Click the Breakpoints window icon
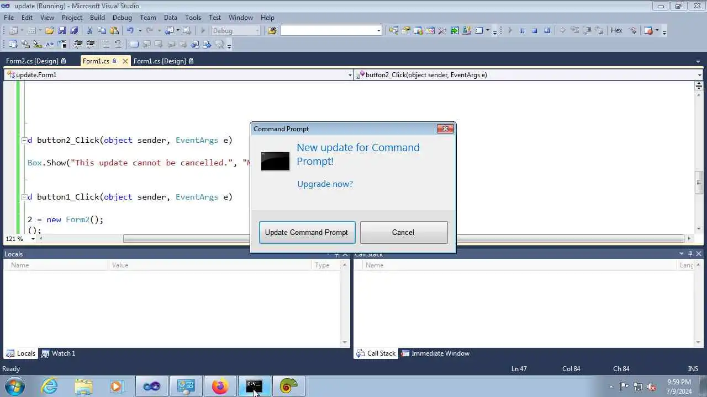 coord(648,30)
